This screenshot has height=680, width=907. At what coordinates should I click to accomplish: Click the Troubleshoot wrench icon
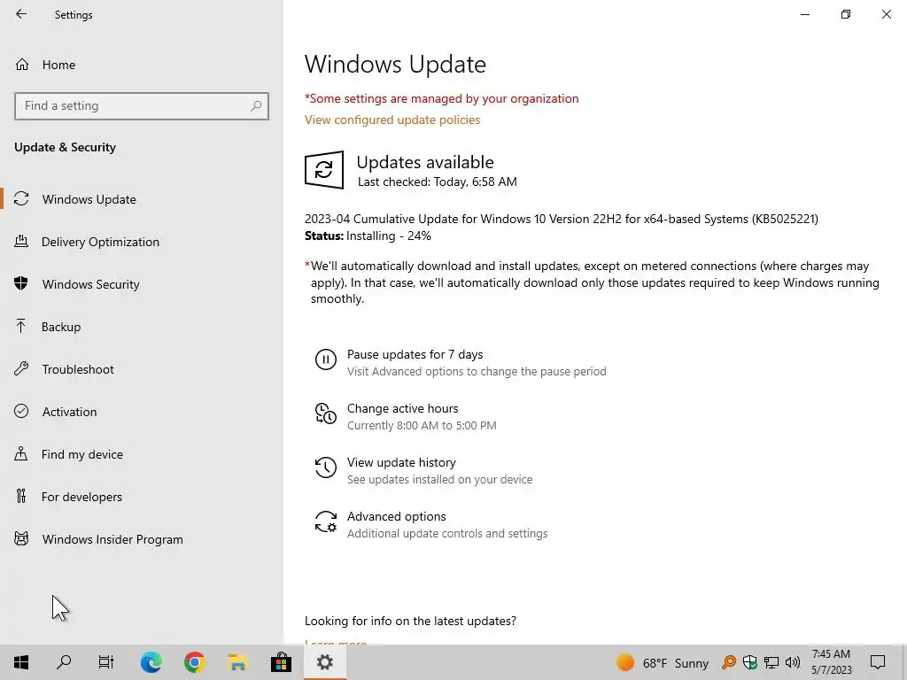coord(21,368)
